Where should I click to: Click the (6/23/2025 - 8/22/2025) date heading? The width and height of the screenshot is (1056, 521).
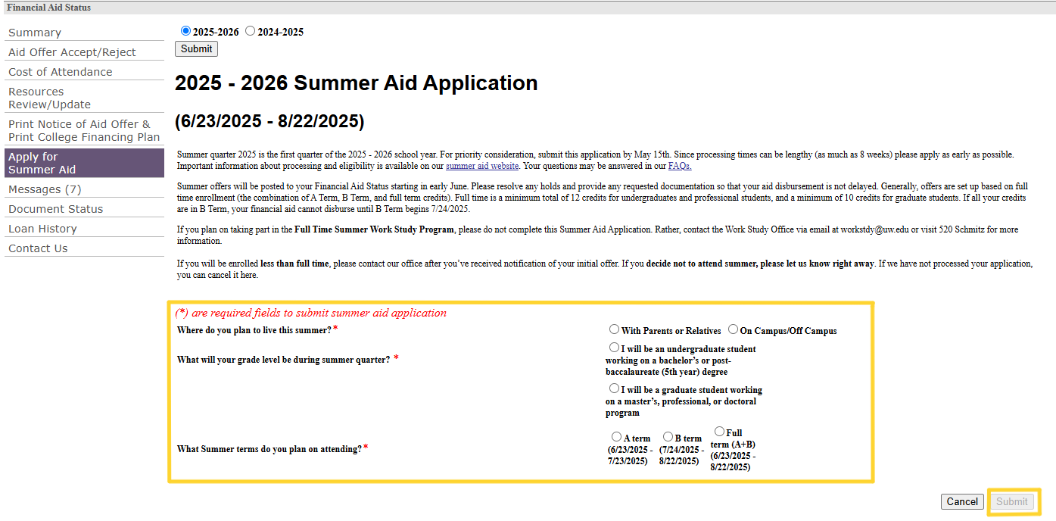269,121
